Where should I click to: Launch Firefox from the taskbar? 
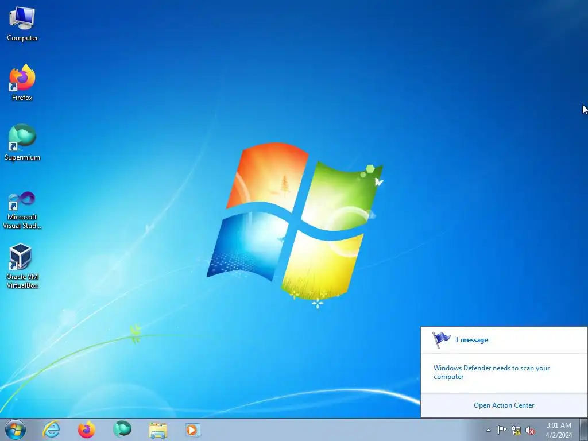point(87,430)
